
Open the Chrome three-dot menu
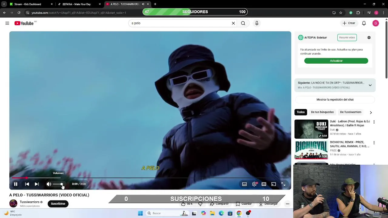click(x=384, y=13)
